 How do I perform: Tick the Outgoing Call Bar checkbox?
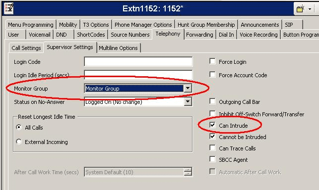pos(212,101)
